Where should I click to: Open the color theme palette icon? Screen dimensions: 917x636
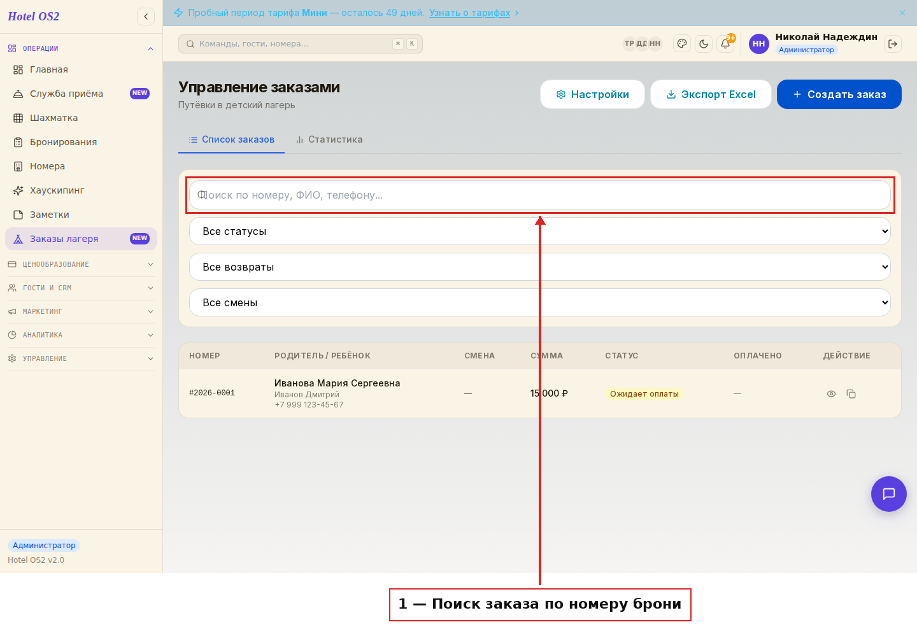point(682,44)
